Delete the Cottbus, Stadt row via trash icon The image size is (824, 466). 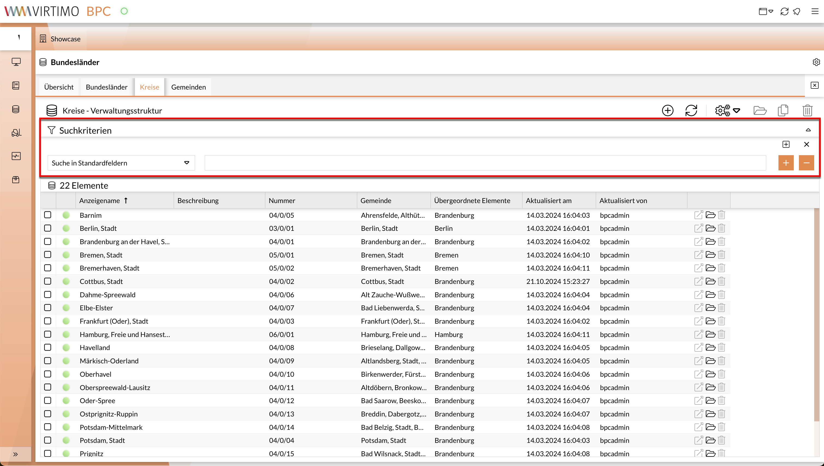point(721,281)
